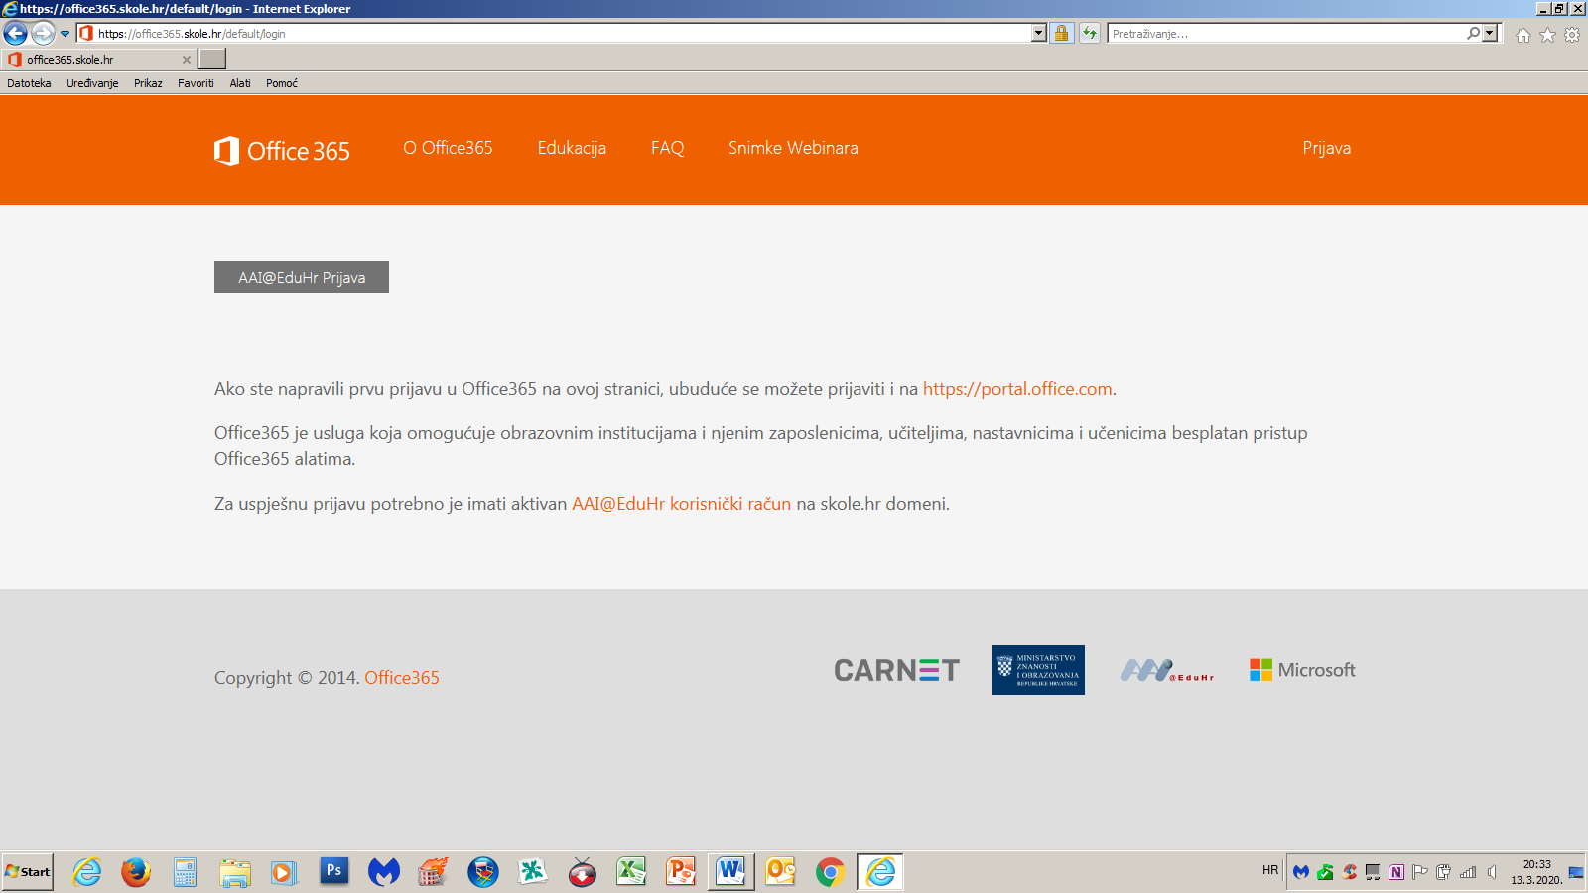1588x893 pixels.
Task: Click the show desktop icon by the clock
Action: 1576,872
